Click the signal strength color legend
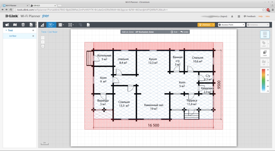This screenshot has height=151, width=275. coord(265,80)
